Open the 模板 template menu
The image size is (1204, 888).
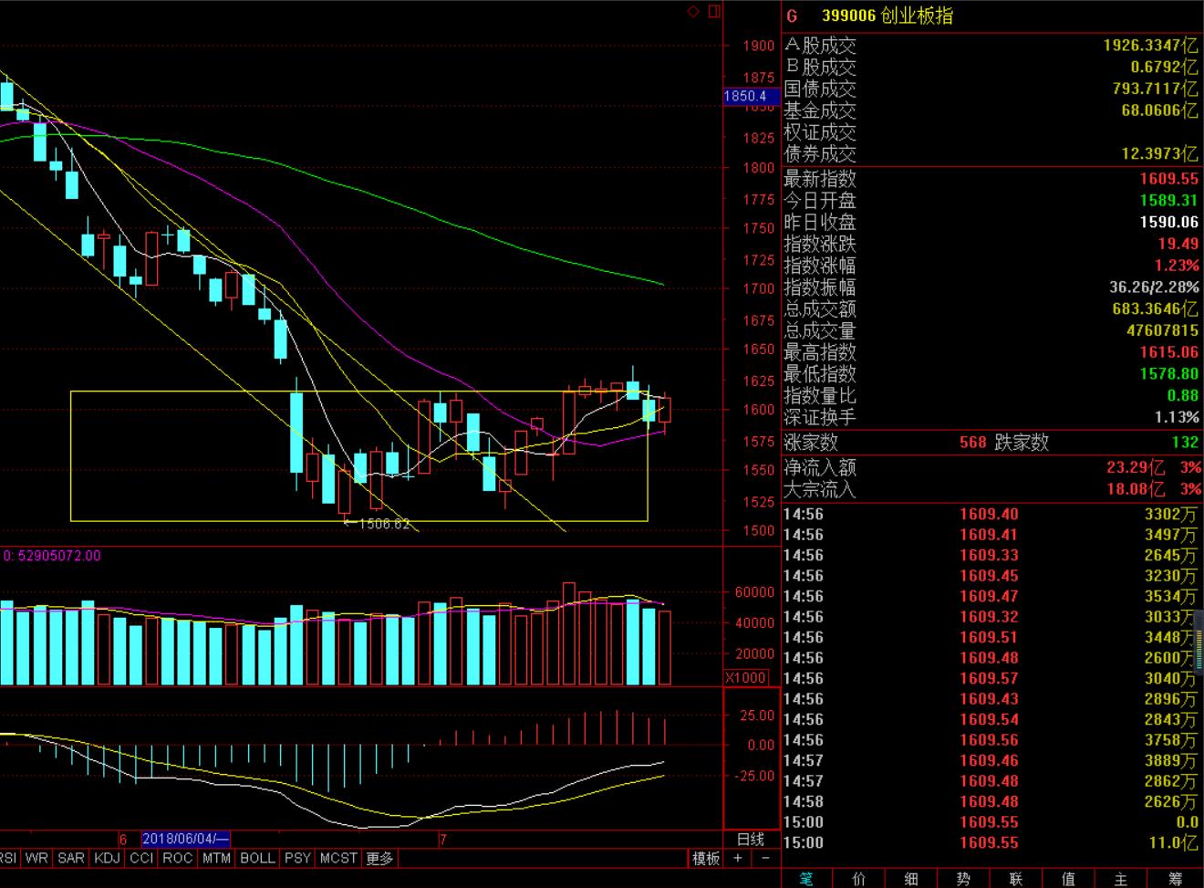pos(706,858)
